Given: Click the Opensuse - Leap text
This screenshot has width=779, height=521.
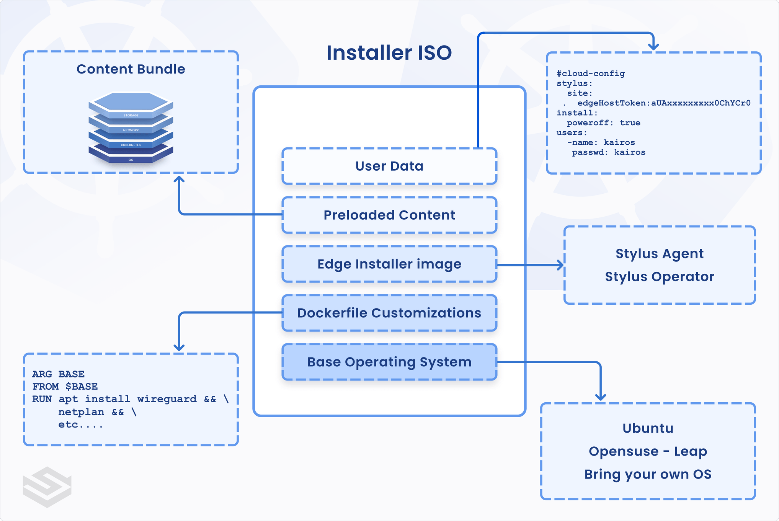Looking at the screenshot, I should [x=648, y=452].
